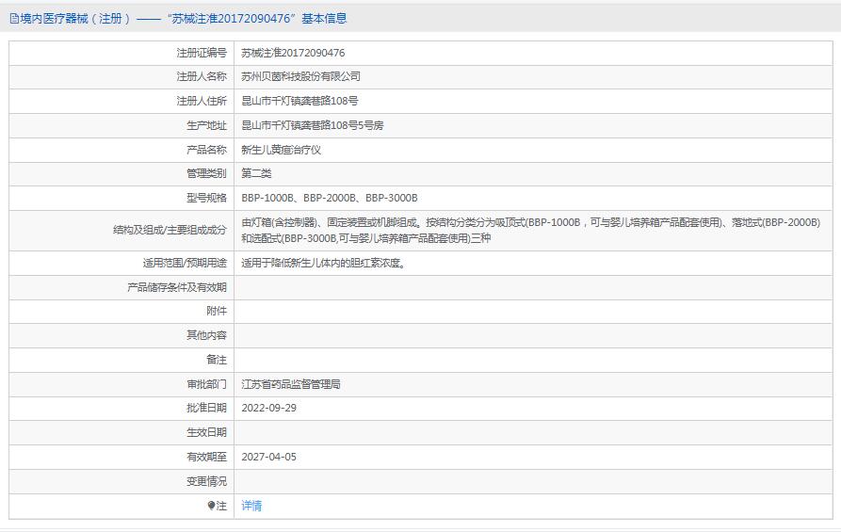The width and height of the screenshot is (841, 532).
Task: Click the 结构及组成/主要组成成分 label
Action: (x=170, y=230)
